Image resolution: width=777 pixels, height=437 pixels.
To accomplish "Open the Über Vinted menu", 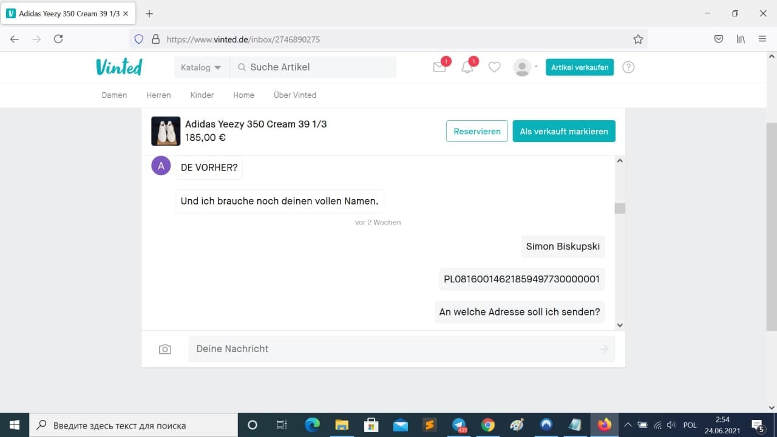I will [x=295, y=95].
